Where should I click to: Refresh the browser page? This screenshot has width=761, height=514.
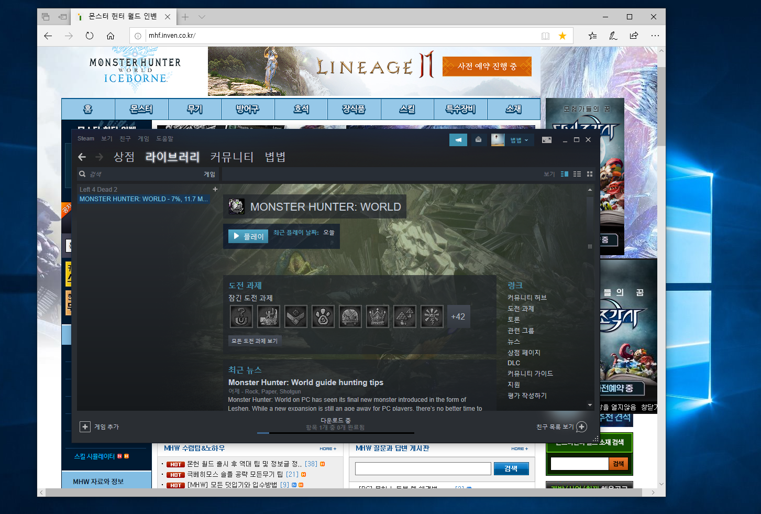pos(90,36)
